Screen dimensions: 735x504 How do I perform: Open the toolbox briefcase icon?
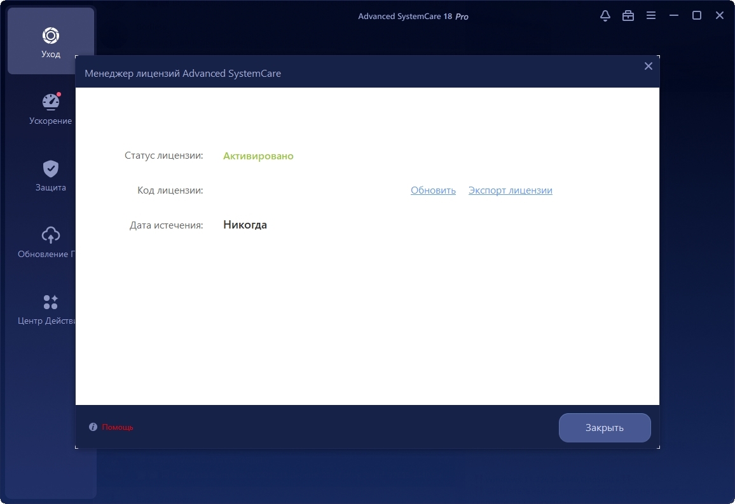click(x=628, y=15)
